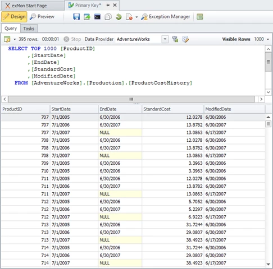Click the green table icon in the toolbar
The height and width of the screenshot is (269, 273).
(x=200, y=17)
